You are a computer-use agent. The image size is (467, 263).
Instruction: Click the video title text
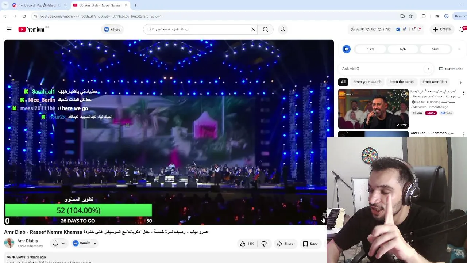tap(106, 232)
